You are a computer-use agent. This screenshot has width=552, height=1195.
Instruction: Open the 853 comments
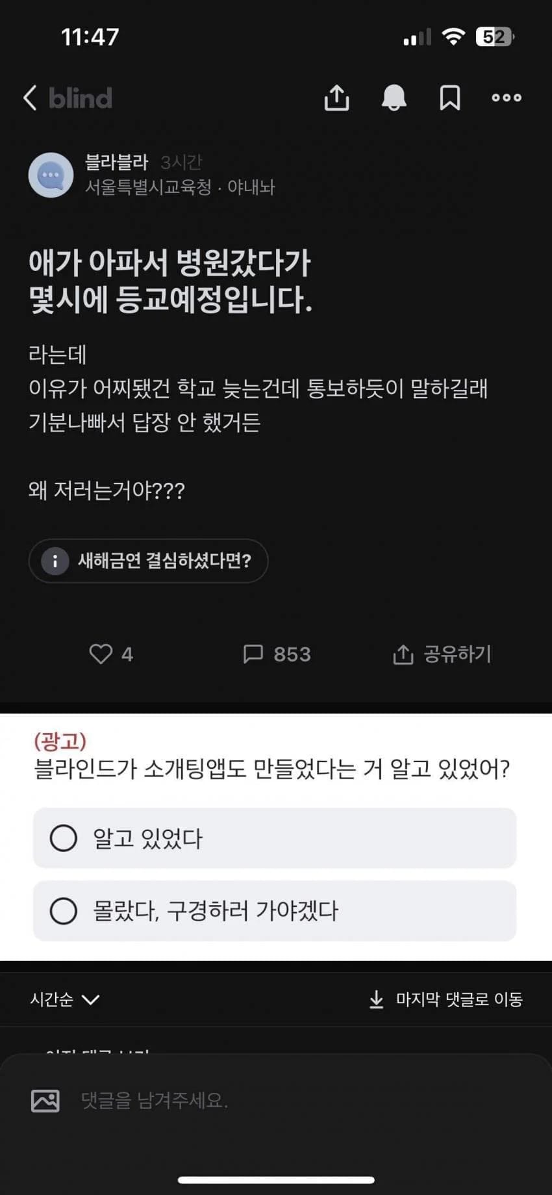277,654
